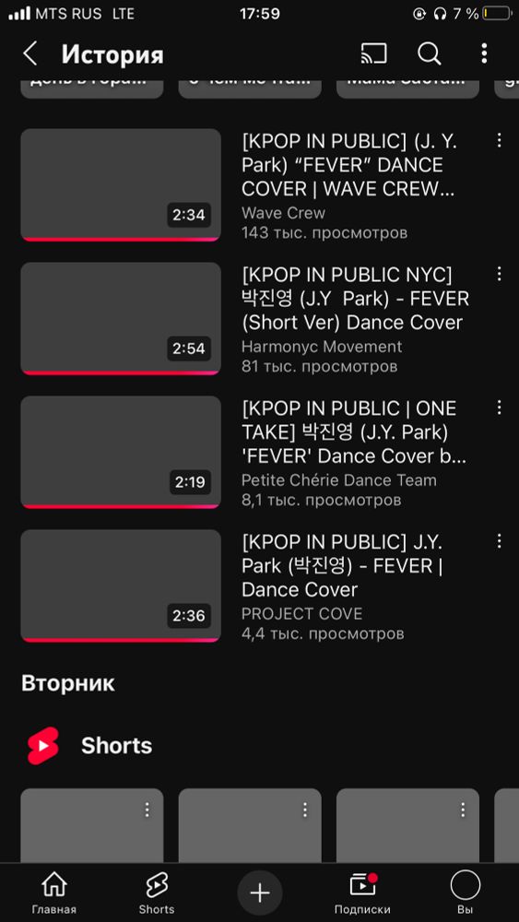
Task: Open the Shorts logo icon under Вторник
Action: pyautogui.click(x=43, y=746)
